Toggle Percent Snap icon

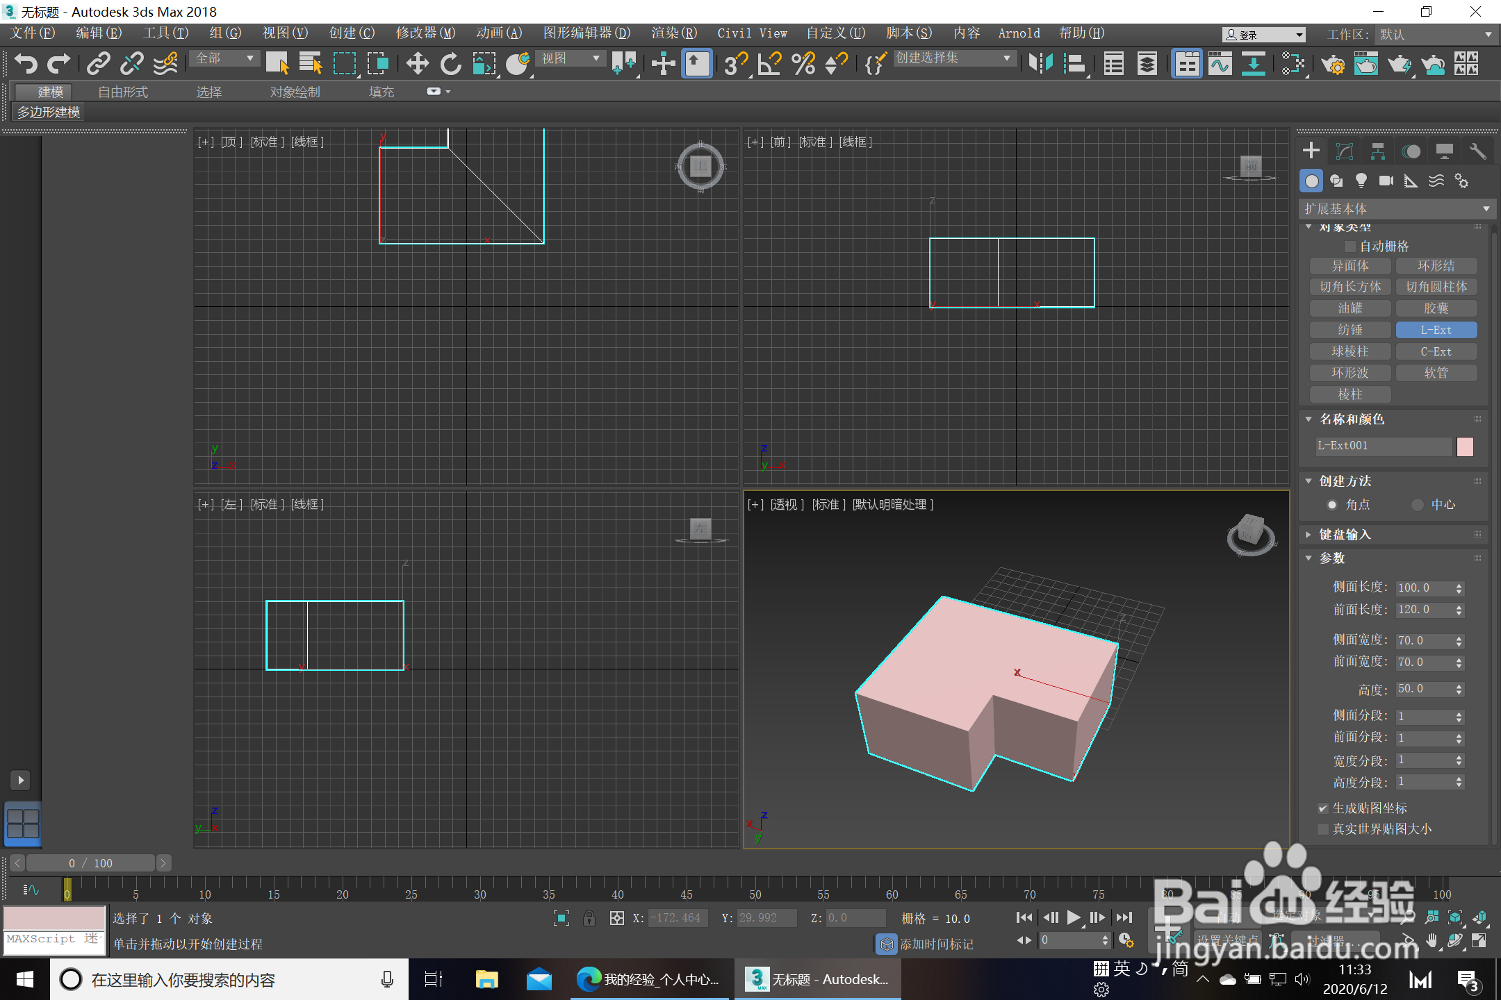click(x=803, y=63)
